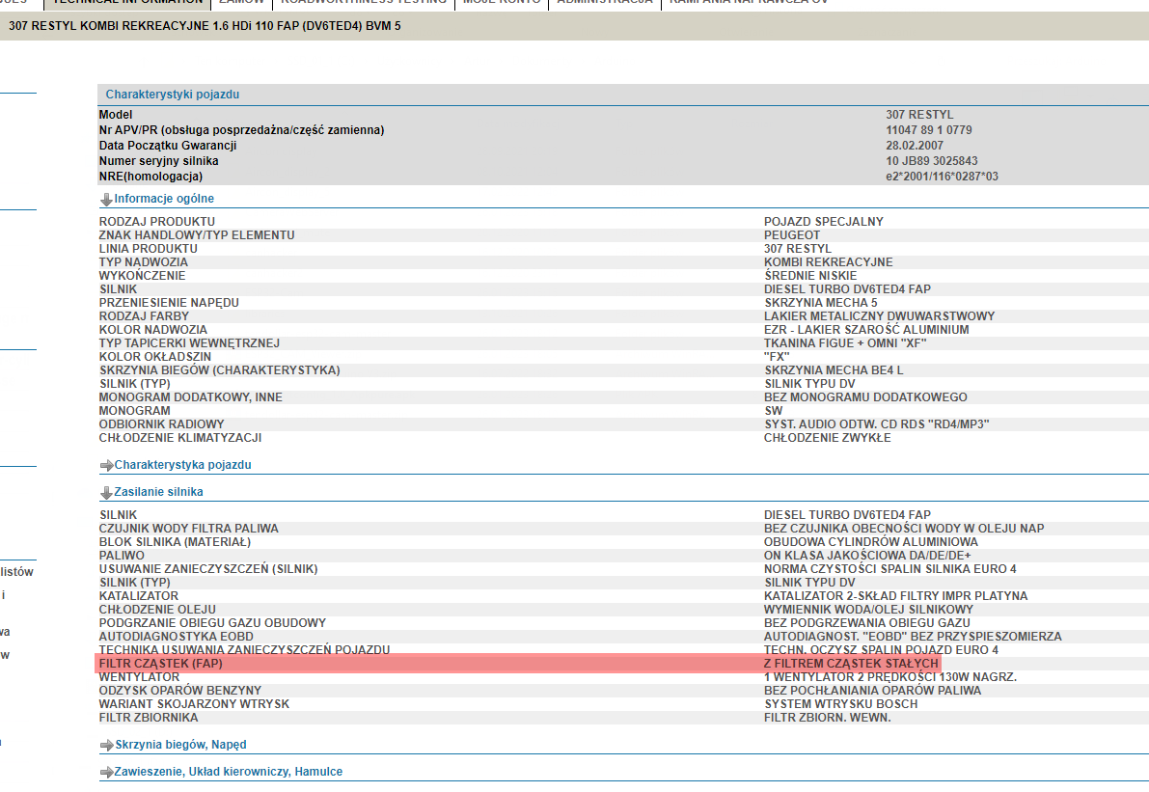Select homologation value e2*2001/116*0287*03
1149x792 pixels.
coord(942,177)
